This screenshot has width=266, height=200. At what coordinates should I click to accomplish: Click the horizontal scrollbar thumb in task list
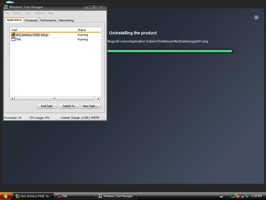tap(55, 99)
